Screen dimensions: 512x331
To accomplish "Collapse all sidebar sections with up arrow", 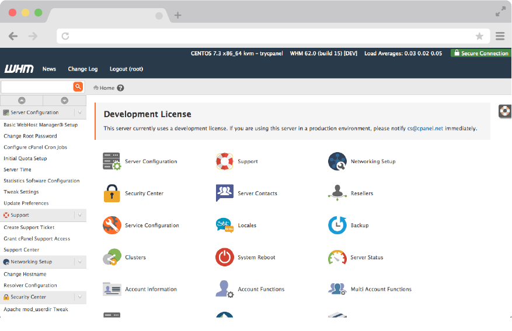I will (x=22, y=100).
